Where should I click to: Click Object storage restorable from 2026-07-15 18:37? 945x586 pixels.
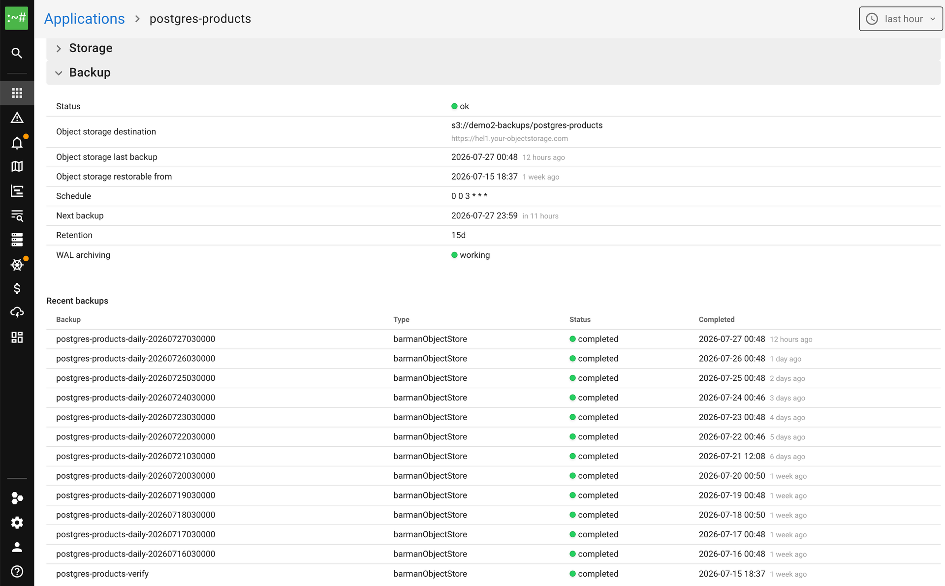click(x=484, y=177)
